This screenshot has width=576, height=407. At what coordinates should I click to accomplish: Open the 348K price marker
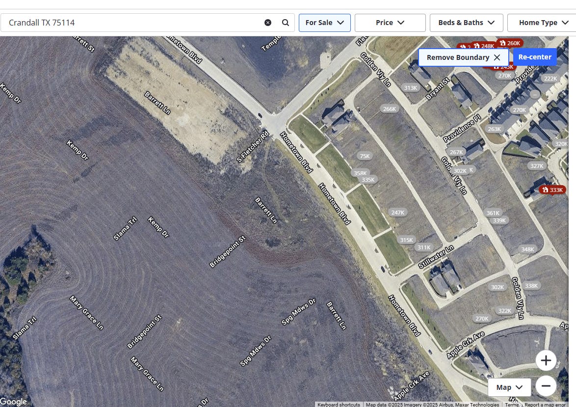click(527, 249)
